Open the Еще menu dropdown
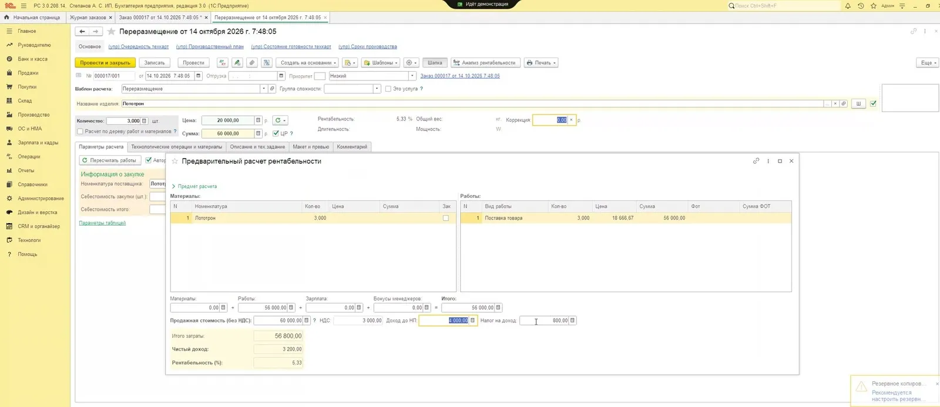Image resolution: width=940 pixels, height=407 pixels. coord(928,63)
